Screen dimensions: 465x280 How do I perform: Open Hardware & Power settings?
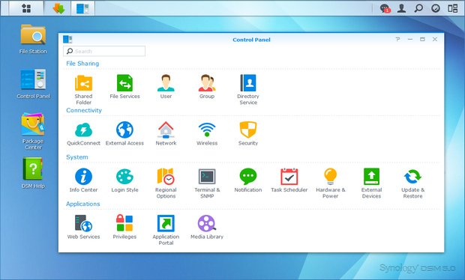click(330, 183)
